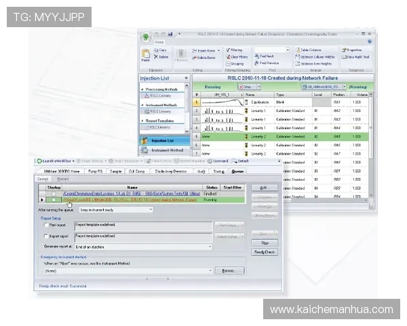Screen dimensions: 407x326
Task: Enable the Print report checkbox
Action: click(x=44, y=224)
